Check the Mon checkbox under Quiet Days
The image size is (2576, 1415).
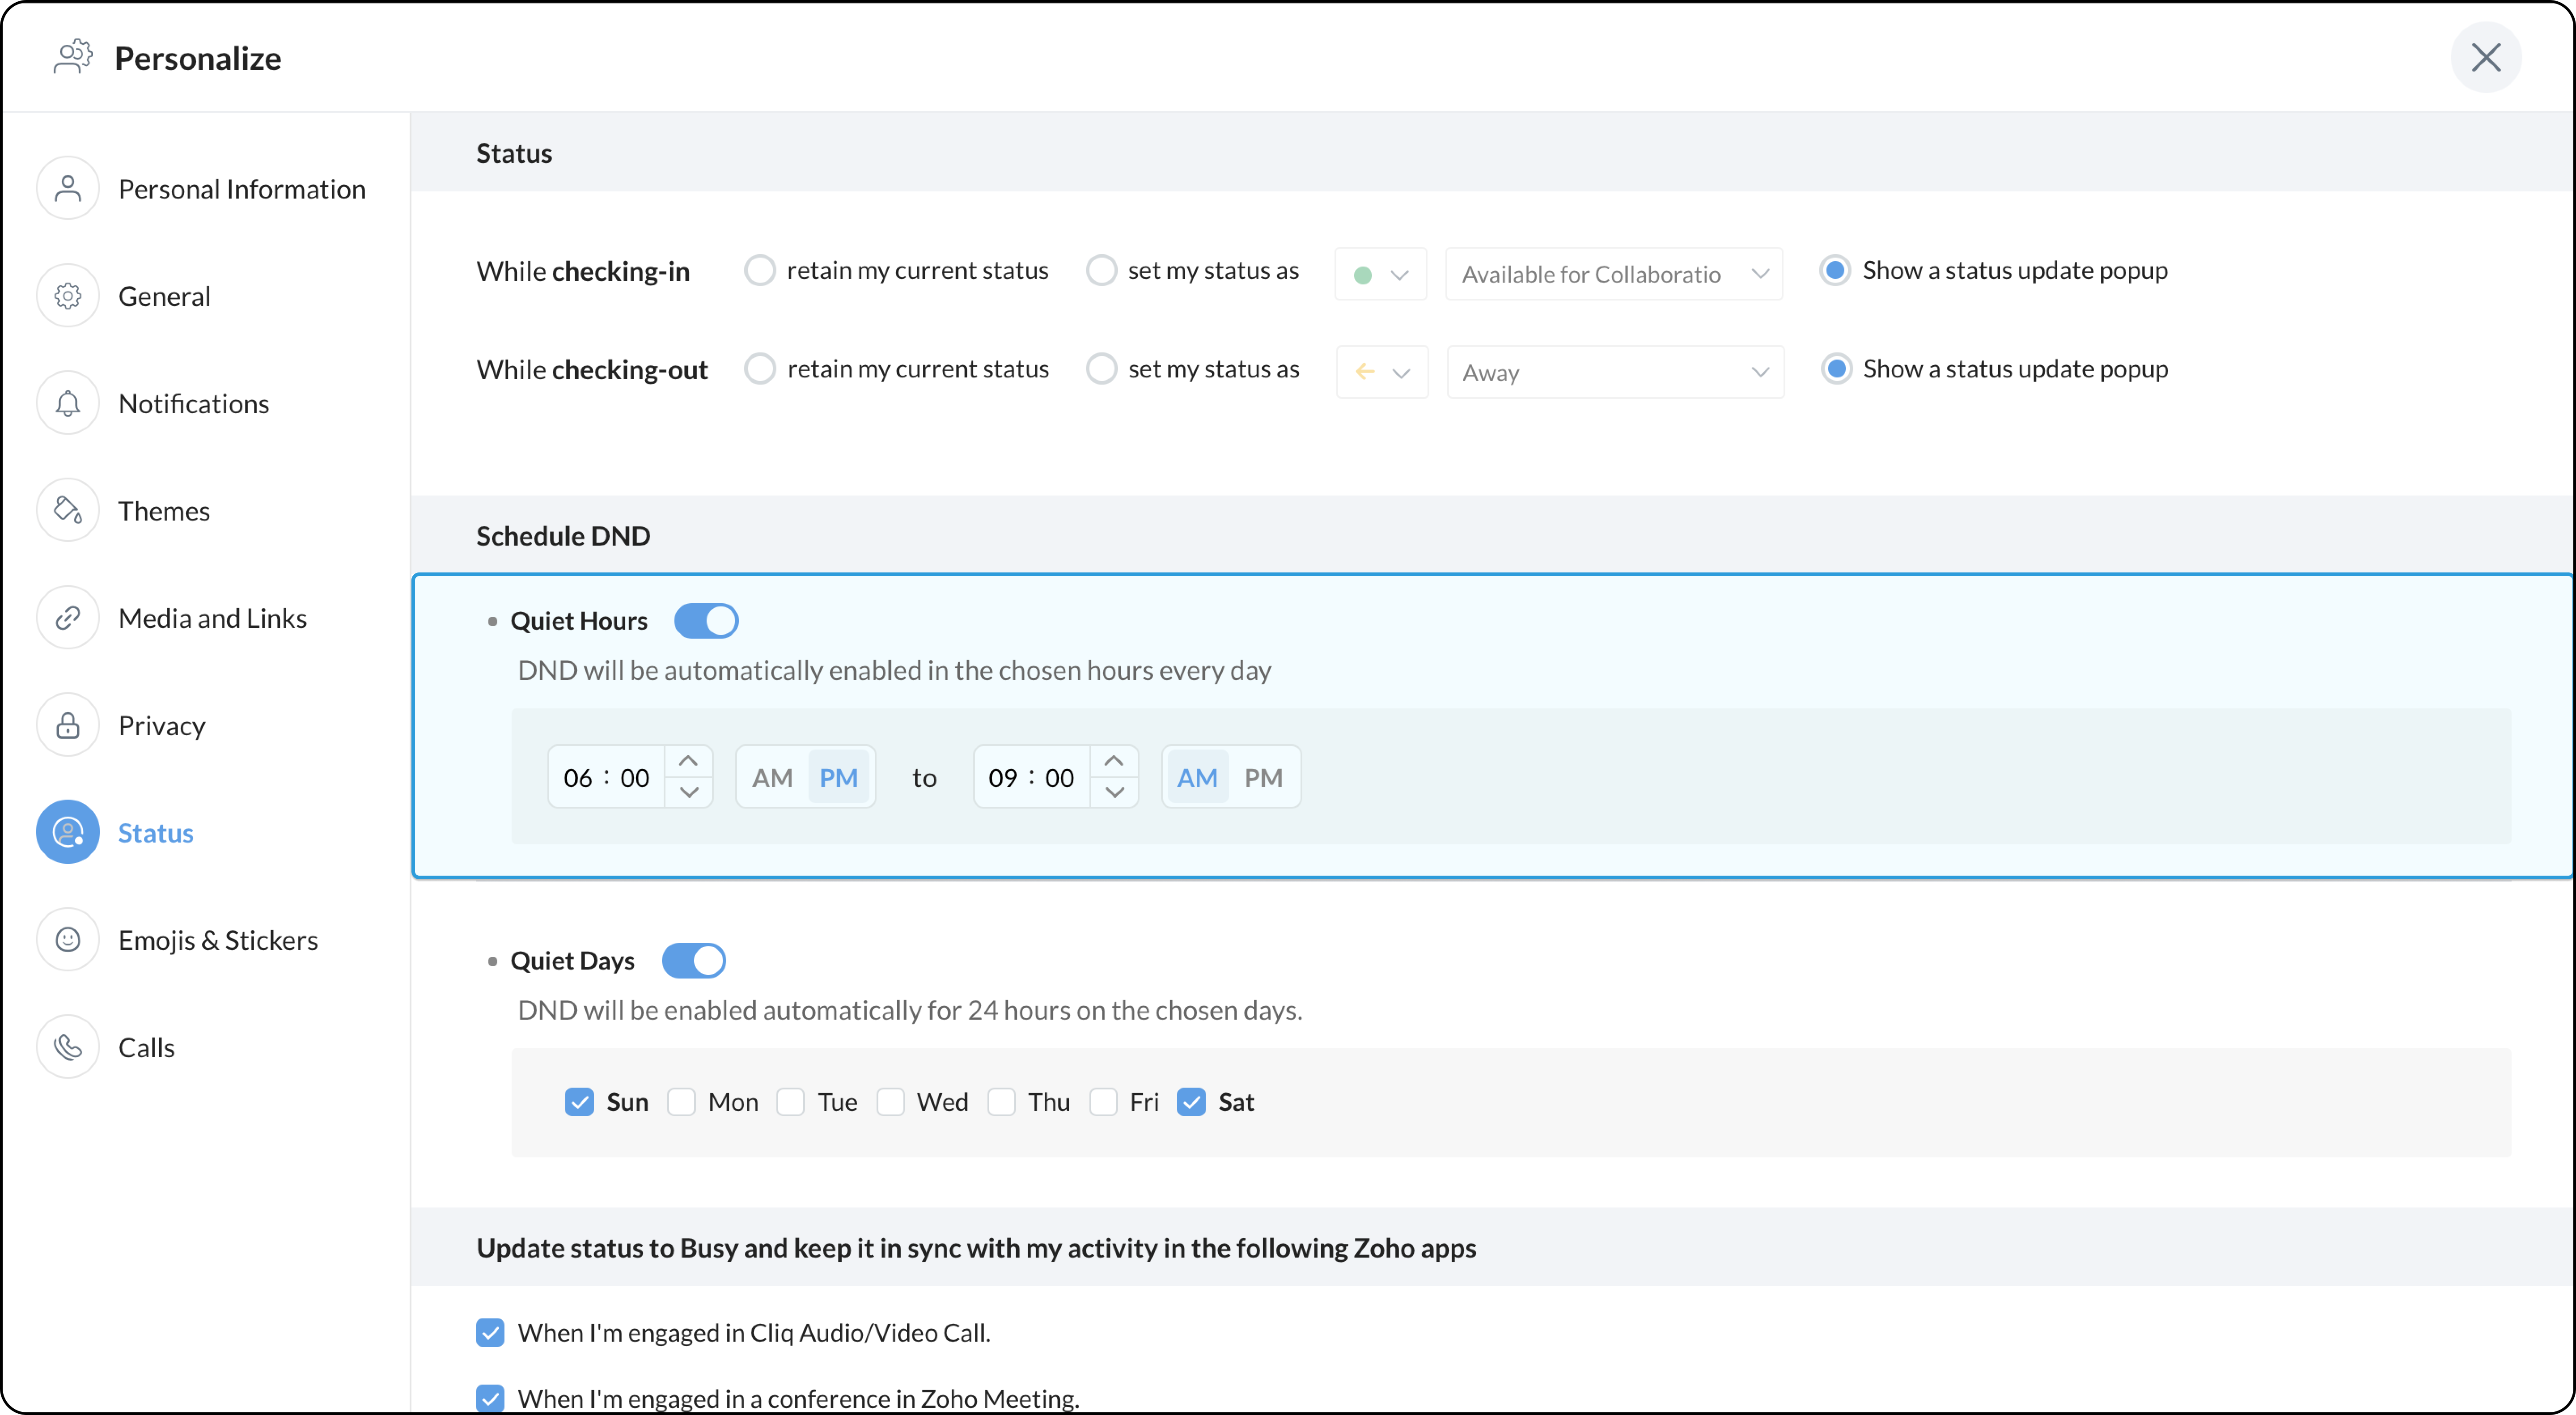click(x=681, y=1101)
